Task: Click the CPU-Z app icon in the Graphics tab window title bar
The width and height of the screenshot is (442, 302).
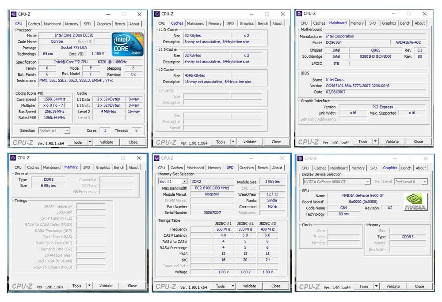Action: pos(300,159)
